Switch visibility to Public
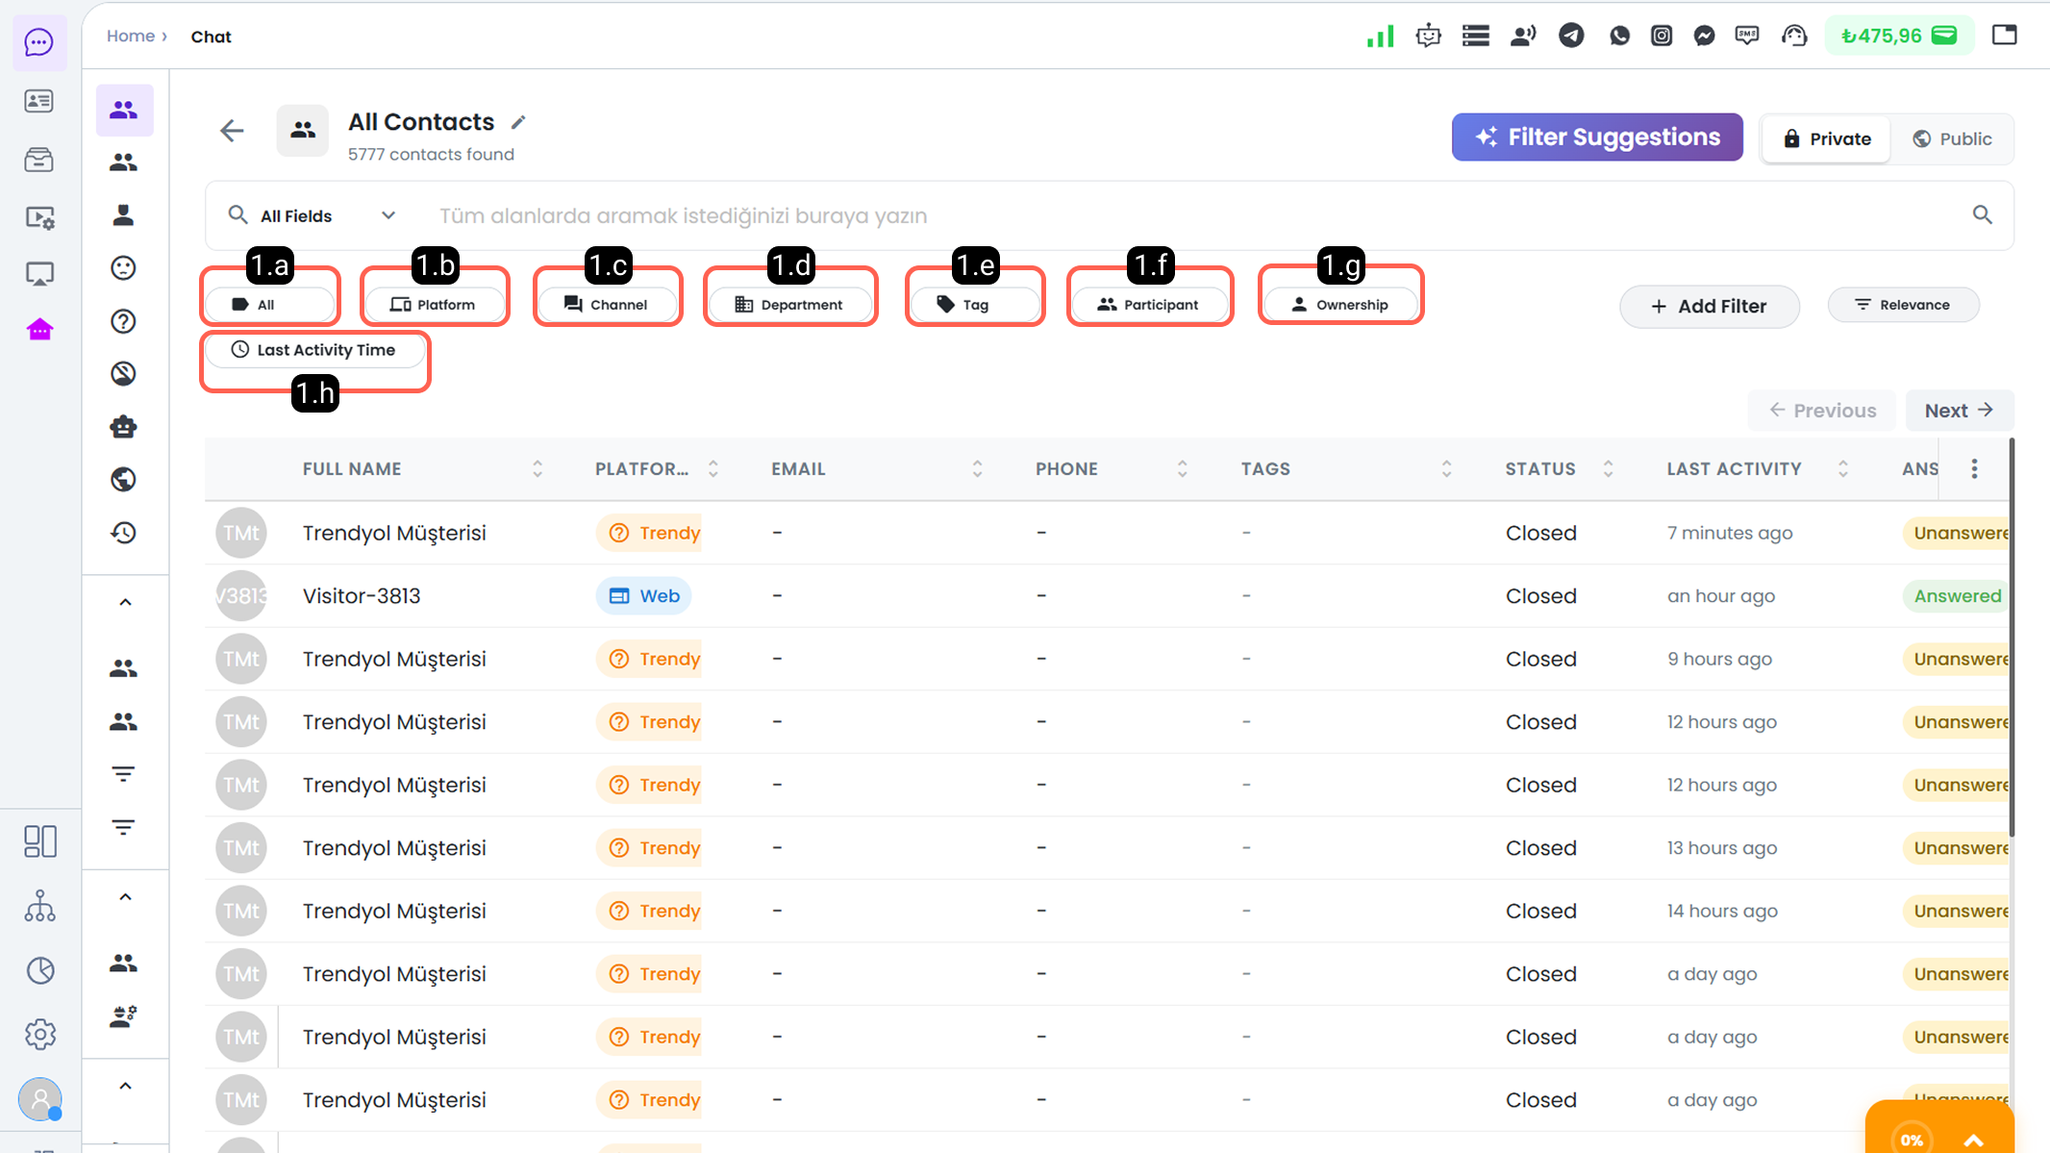 tap(1952, 139)
